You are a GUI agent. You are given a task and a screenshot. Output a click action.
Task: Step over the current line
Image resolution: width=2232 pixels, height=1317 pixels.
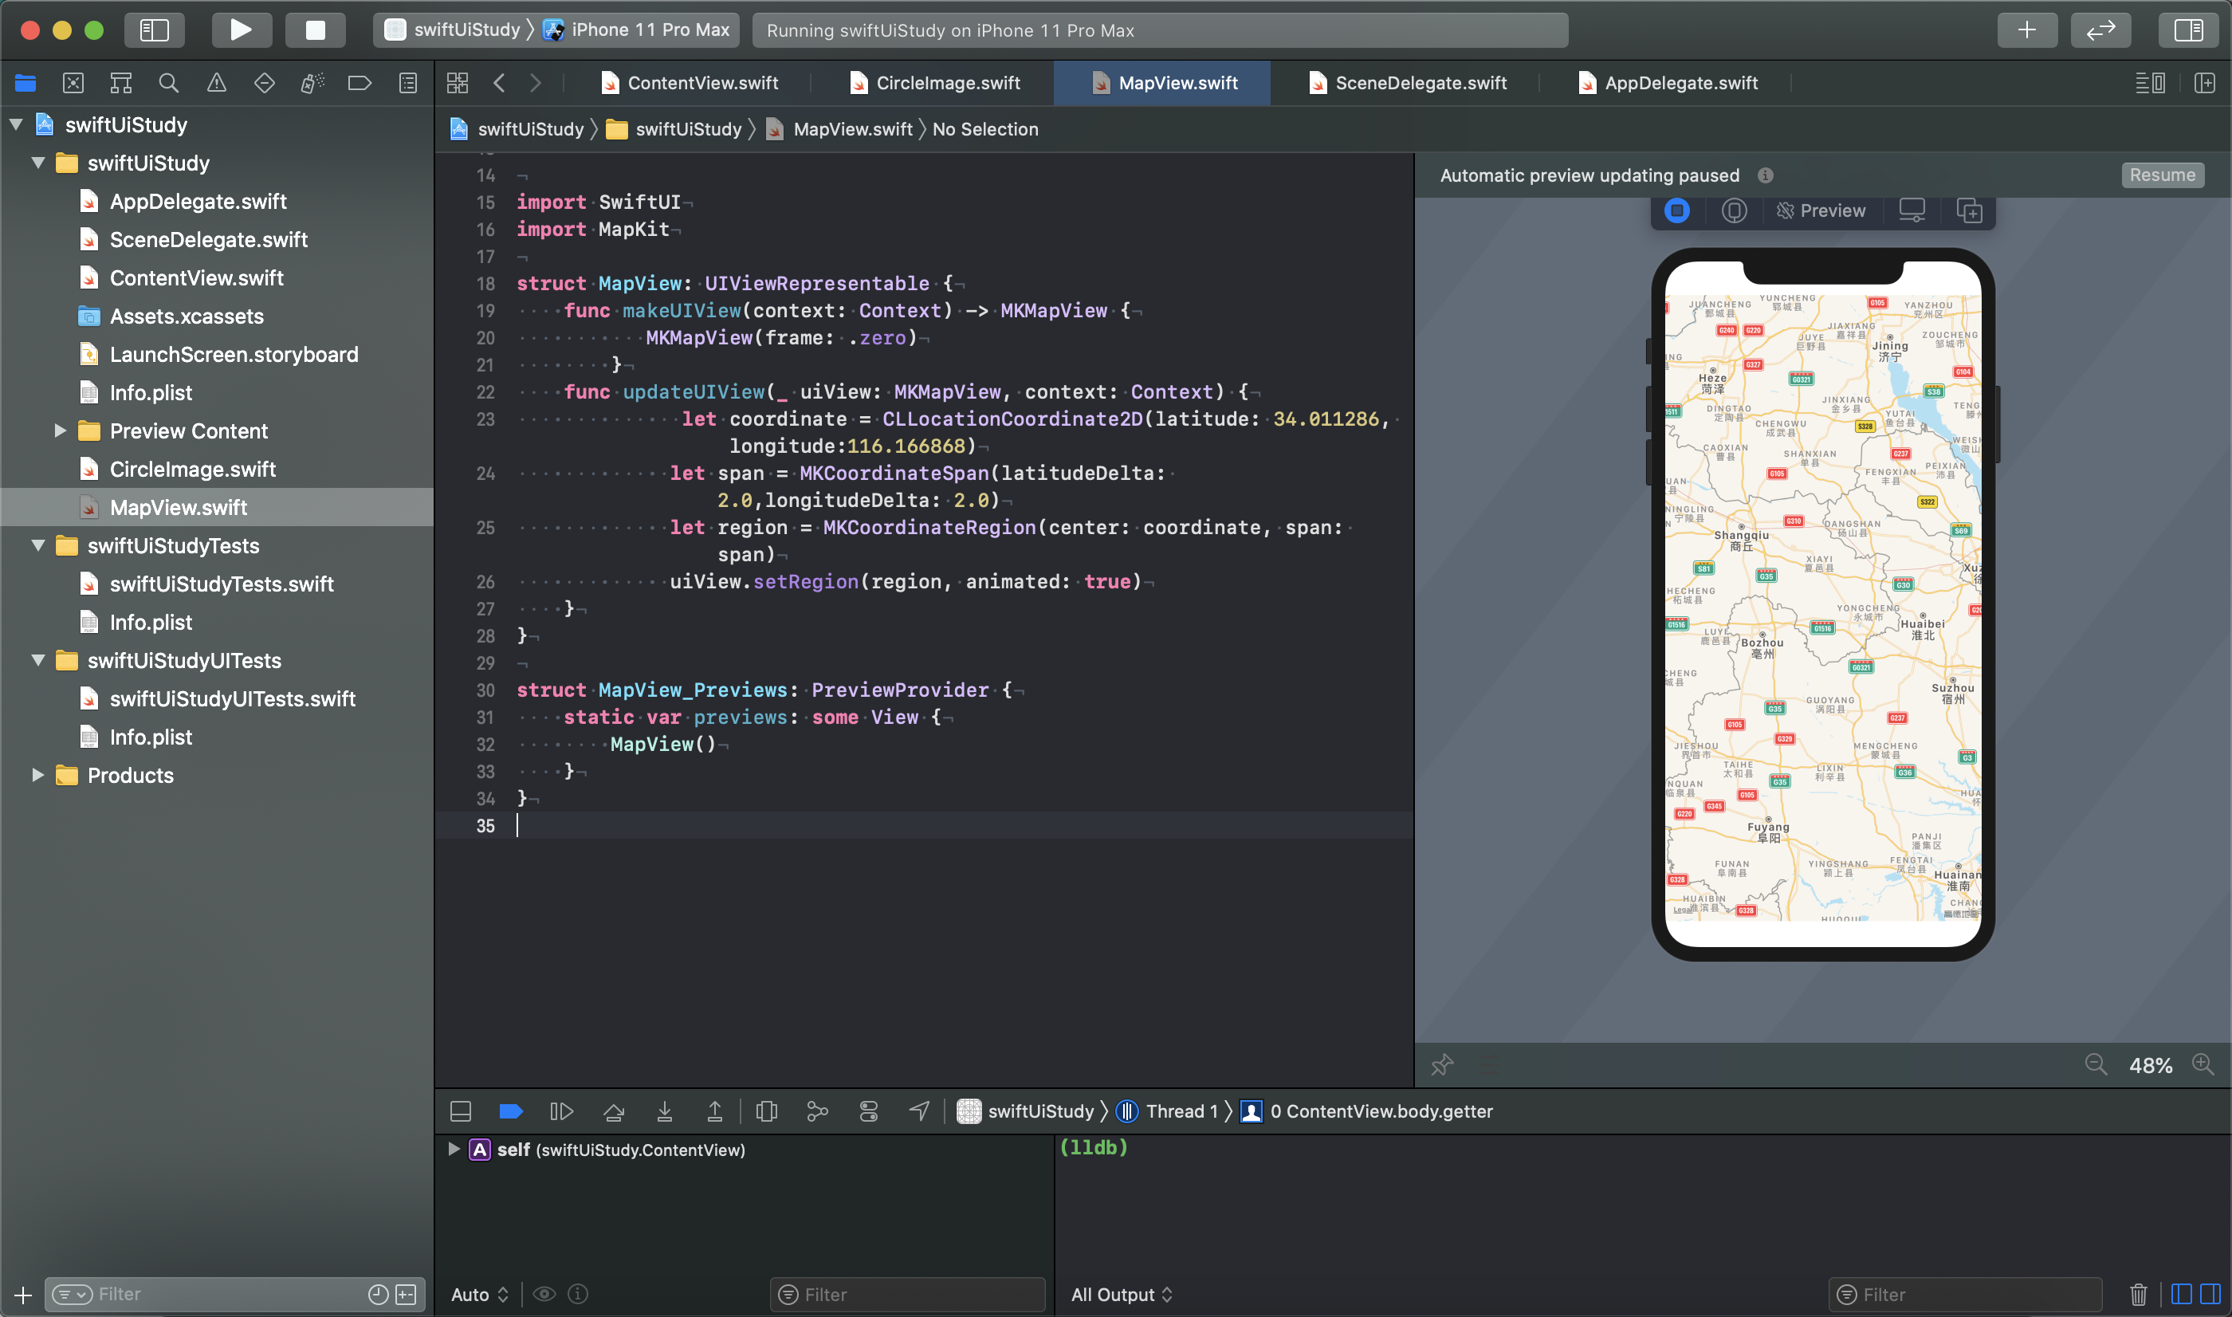[613, 1111]
